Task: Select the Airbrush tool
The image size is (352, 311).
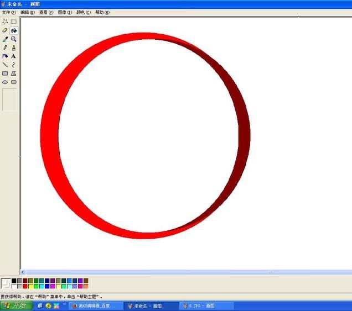Action: (x=5, y=56)
